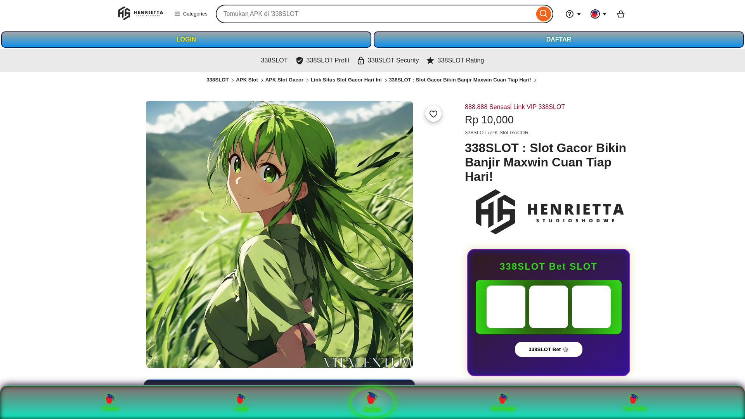This screenshot has height=419, width=745.
Task: Click the Henrietta logo in header
Action: tap(140, 14)
